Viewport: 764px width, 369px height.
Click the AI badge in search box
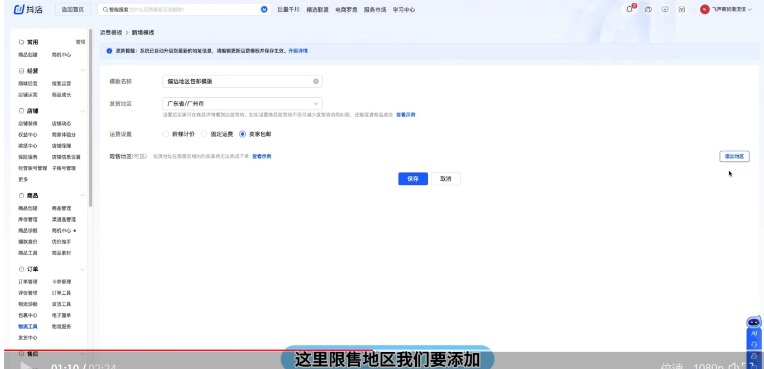pos(264,9)
